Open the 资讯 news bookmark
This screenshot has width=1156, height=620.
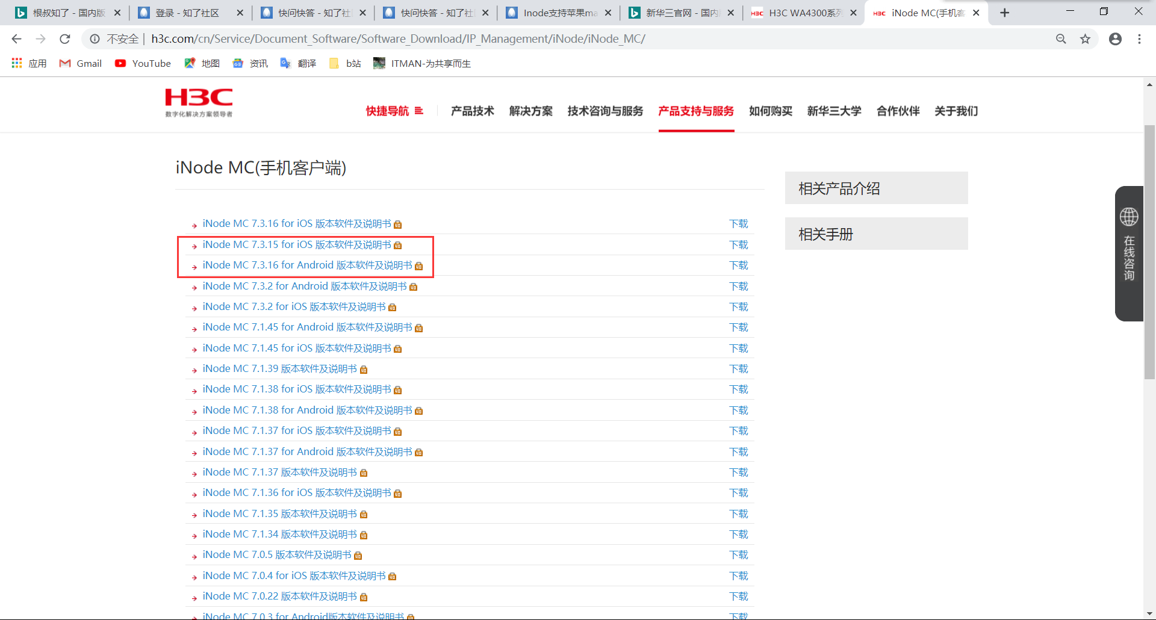coord(250,63)
